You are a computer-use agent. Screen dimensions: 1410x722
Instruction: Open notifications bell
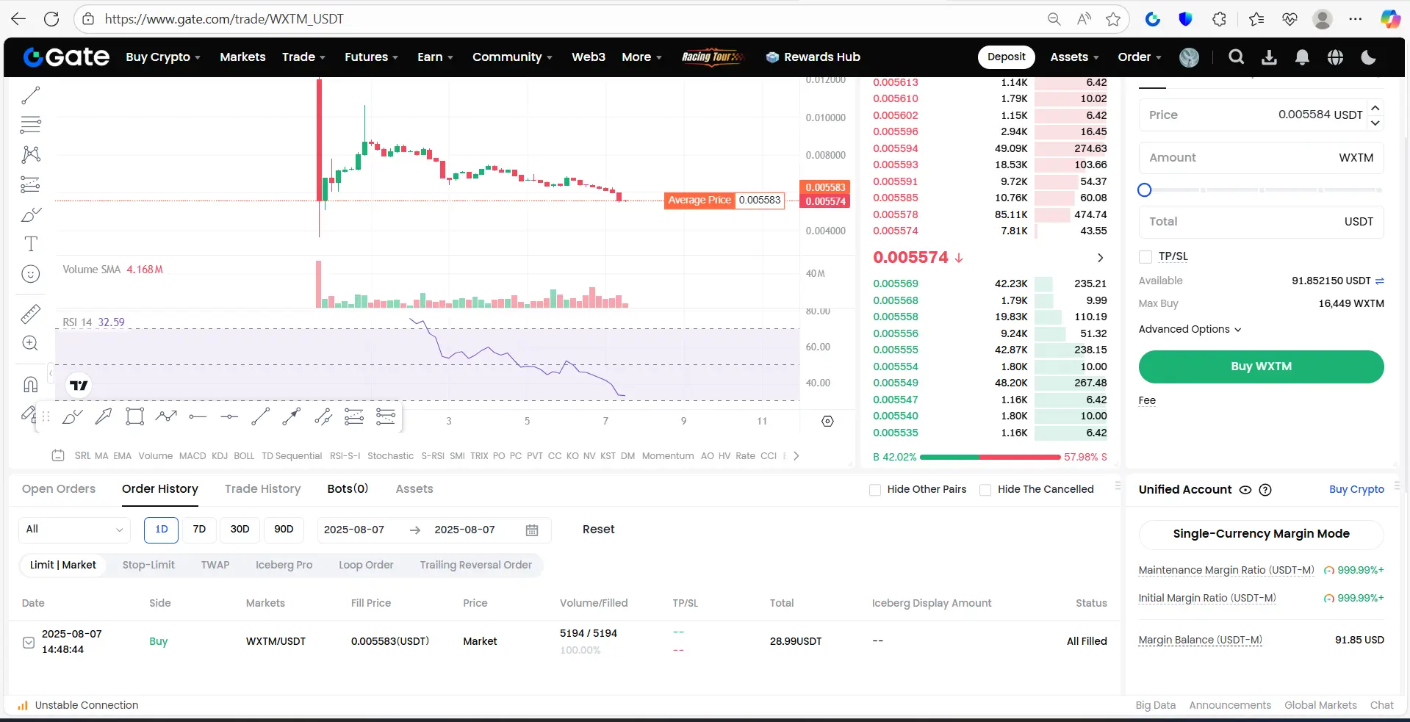click(1302, 57)
